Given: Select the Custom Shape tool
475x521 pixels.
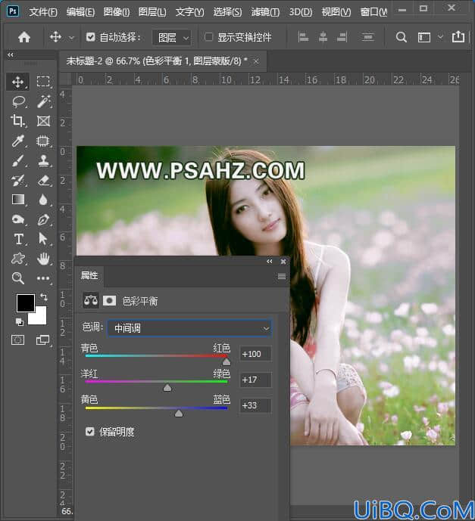Looking at the screenshot, I should (x=18, y=259).
